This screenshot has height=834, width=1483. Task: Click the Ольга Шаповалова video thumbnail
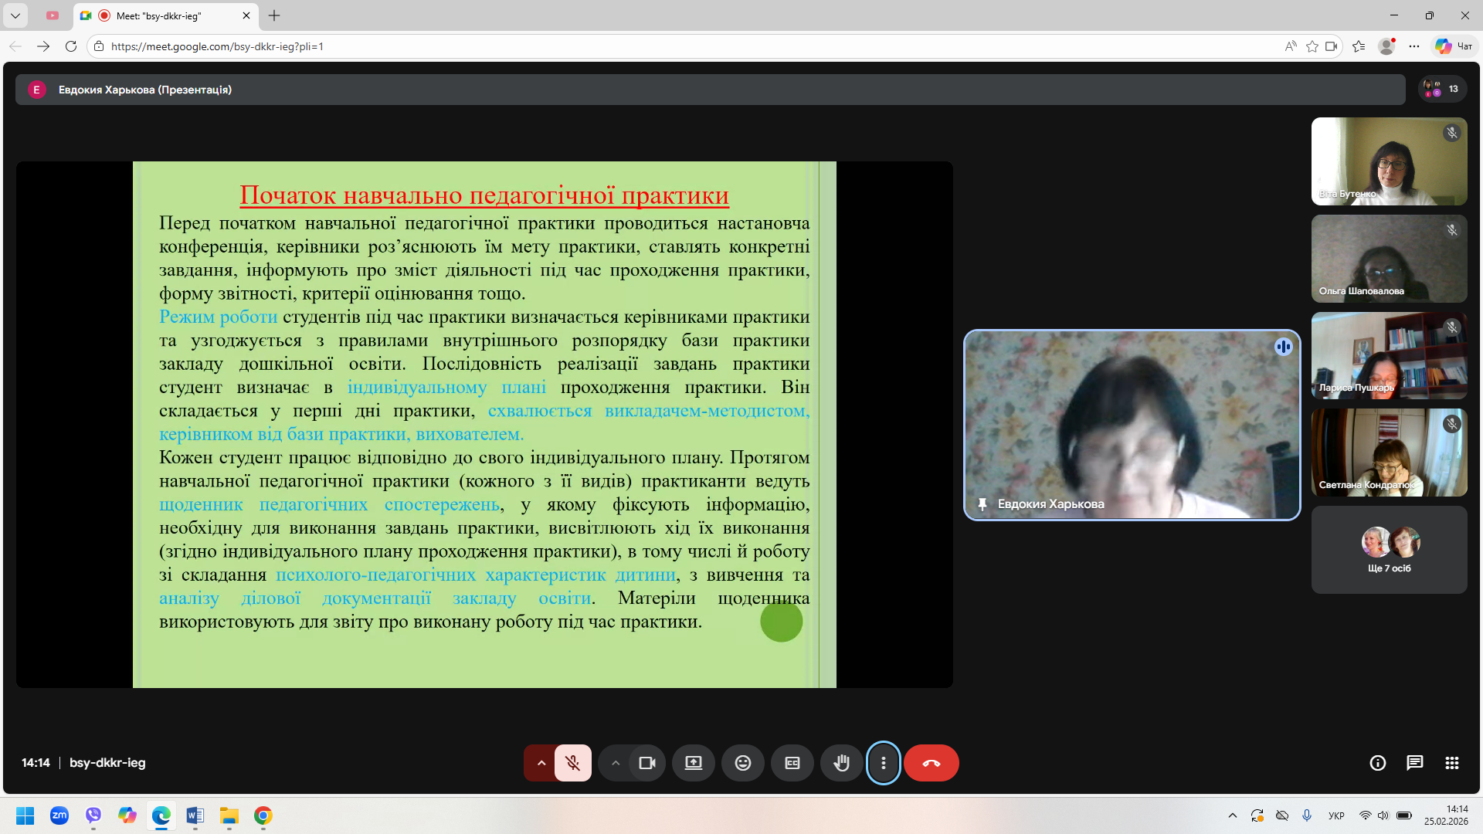[1389, 259]
